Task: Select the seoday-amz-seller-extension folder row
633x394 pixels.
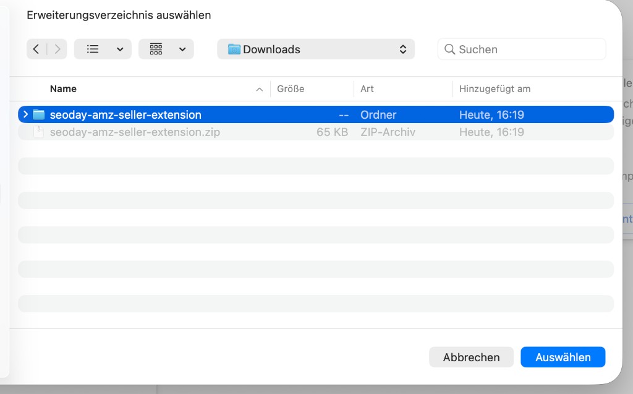Action: (x=316, y=115)
